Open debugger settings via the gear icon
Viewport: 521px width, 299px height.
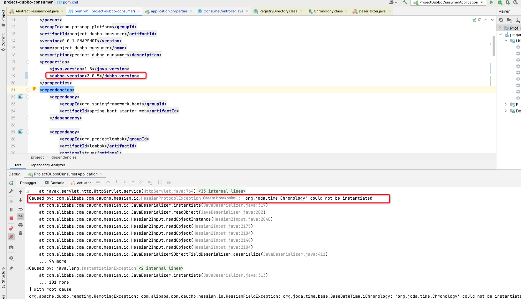11,258
